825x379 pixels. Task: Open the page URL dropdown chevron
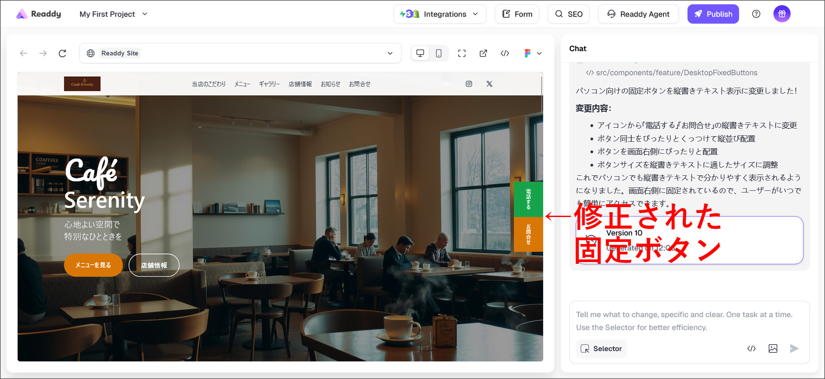(x=390, y=53)
